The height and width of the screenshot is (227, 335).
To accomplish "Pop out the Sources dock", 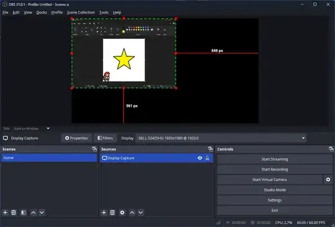I will pyautogui.click(x=210, y=149).
